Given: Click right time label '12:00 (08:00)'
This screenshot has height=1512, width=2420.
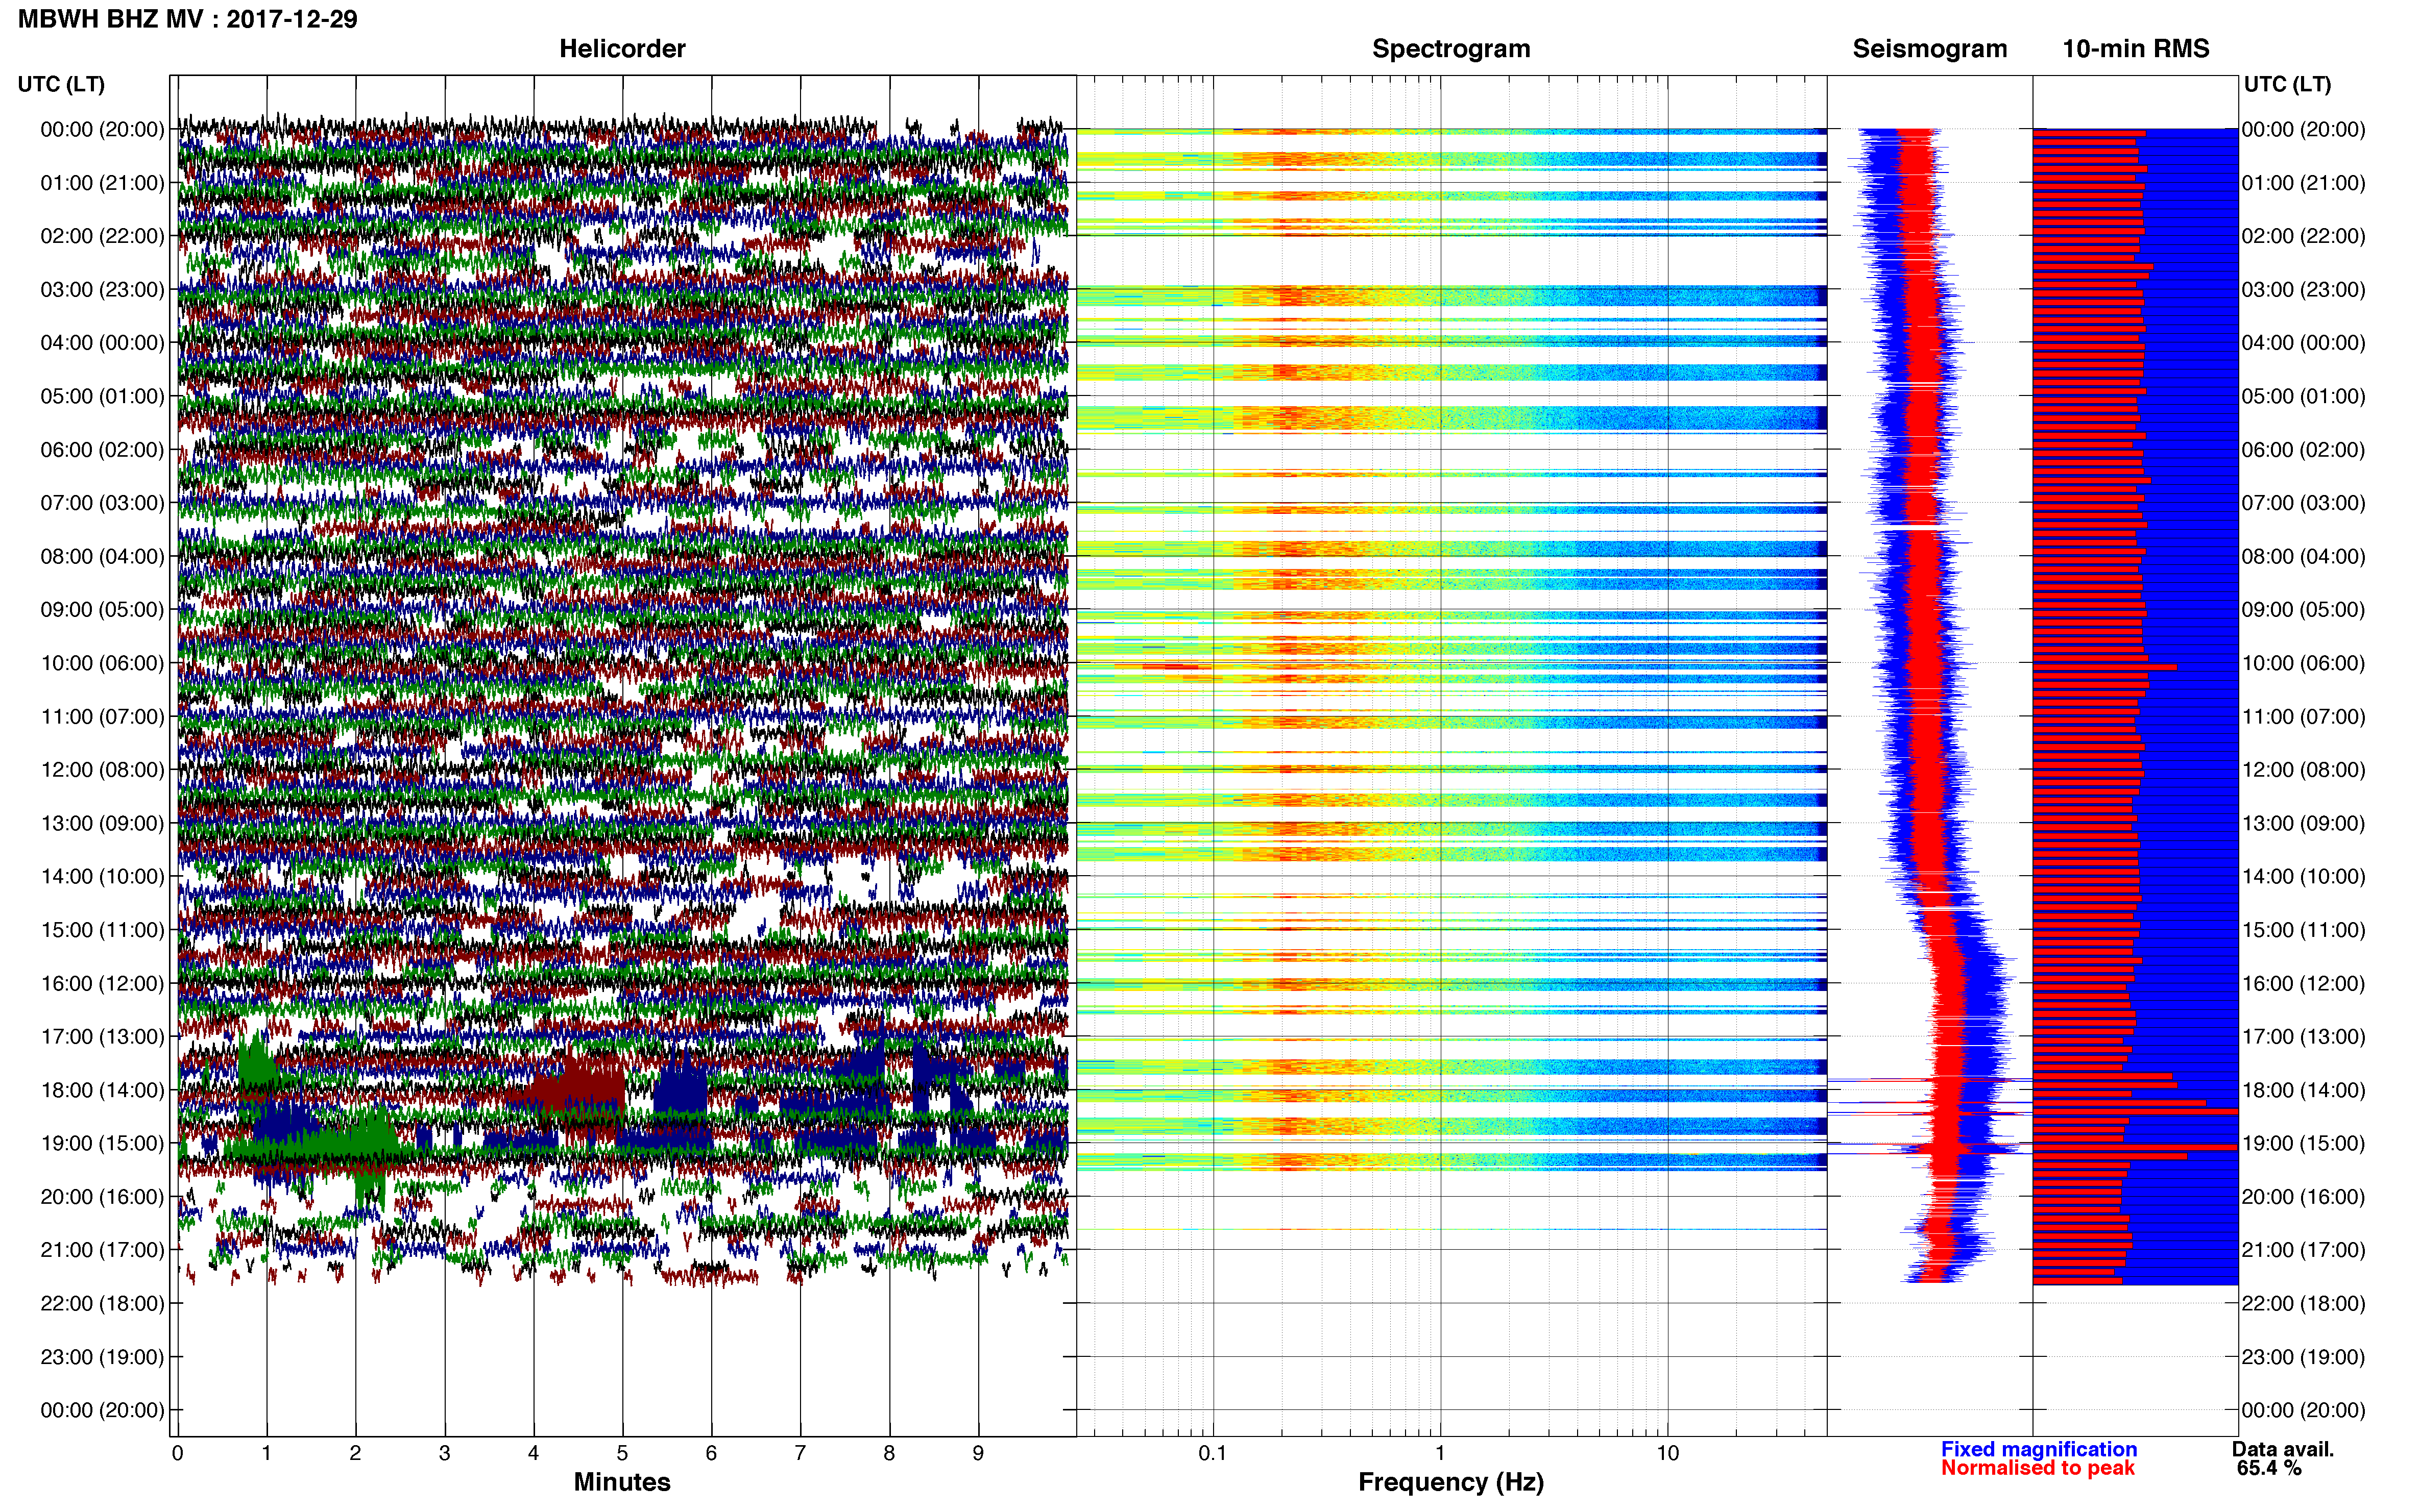Looking at the screenshot, I should pyautogui.click(x=2303, y=770).
